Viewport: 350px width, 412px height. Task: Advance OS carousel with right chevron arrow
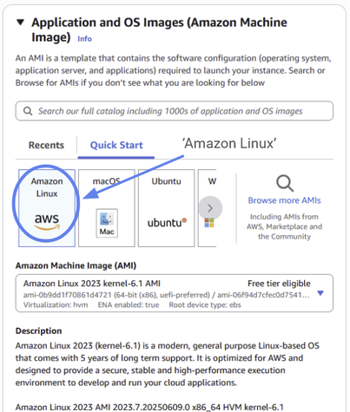point(210,208)
